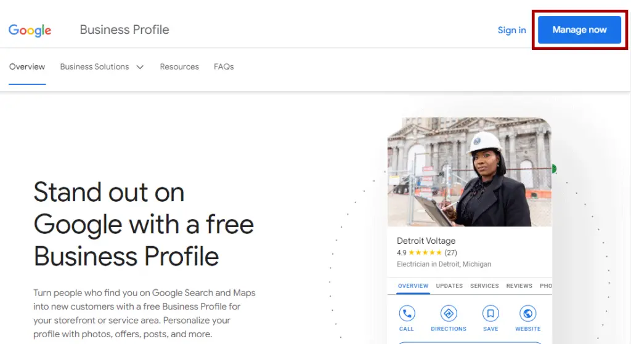Switch to UPDATES tab in profile card
This screenshot has height=344, width=631.
[449, 286]
